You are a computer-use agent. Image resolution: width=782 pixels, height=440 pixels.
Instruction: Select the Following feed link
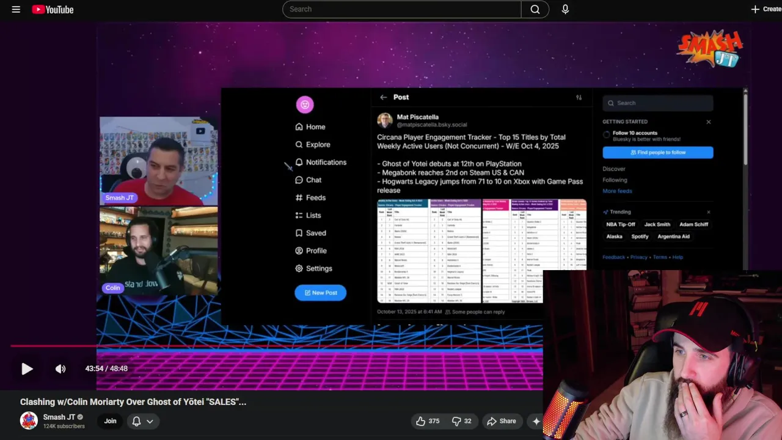(x=615, y=180)
